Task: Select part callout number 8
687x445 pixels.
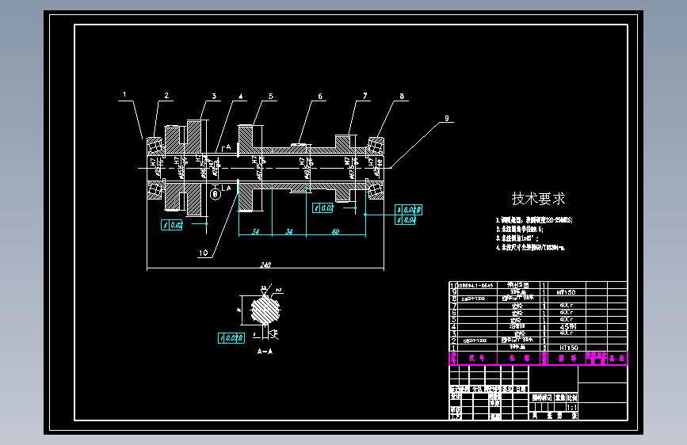Action: (402, 96)
